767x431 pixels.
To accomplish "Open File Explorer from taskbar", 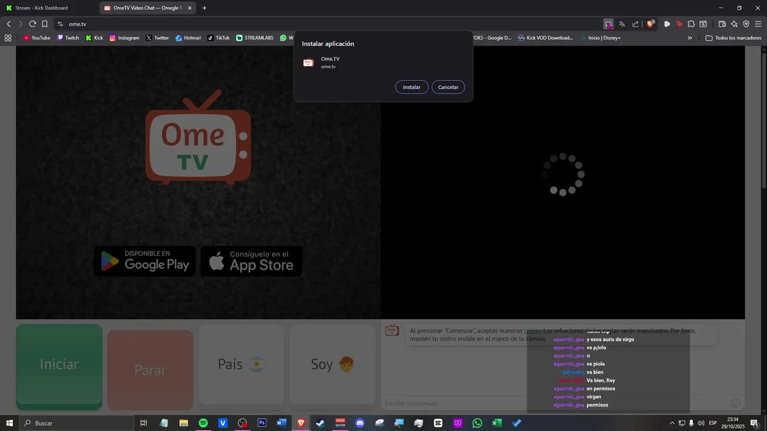I will [x=183, y=423].
